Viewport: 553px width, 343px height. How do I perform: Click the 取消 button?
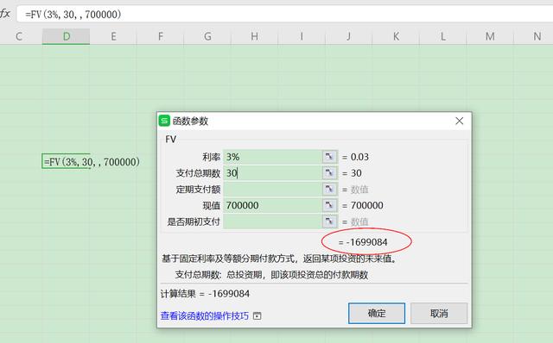(x=439, y=313)
